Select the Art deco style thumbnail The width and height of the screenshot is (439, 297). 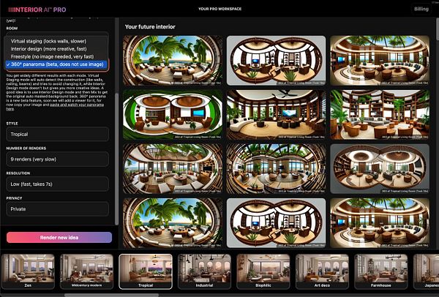click(x=322, y=271)
